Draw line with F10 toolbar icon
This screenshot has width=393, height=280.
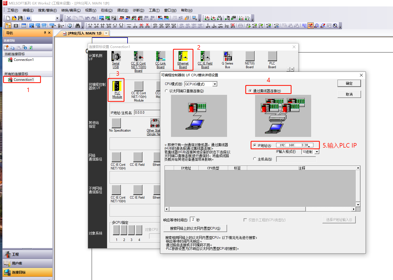tap(226, 26)
